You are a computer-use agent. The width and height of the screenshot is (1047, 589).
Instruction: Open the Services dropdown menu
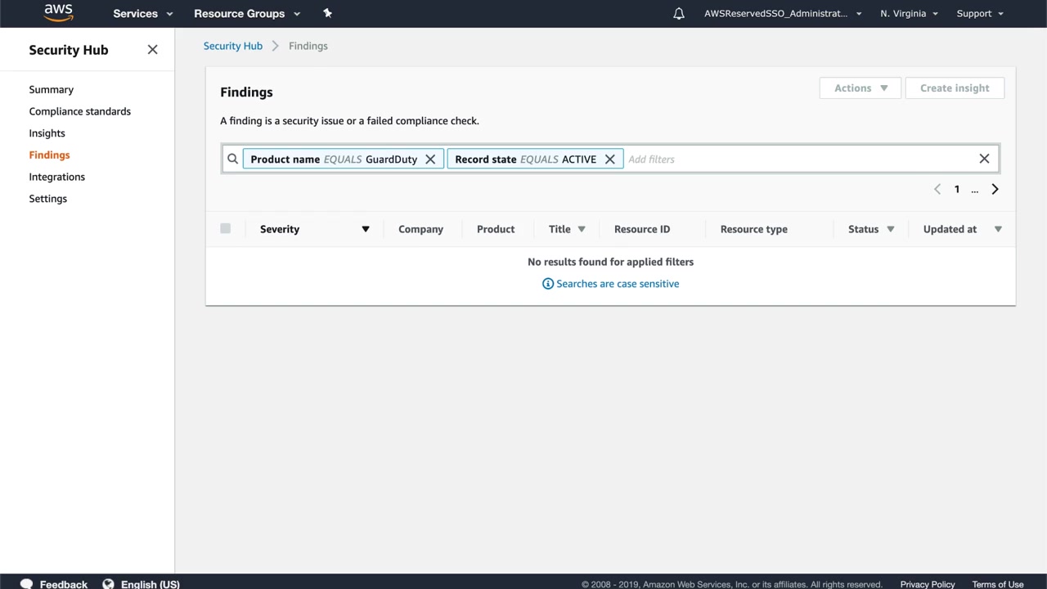pyautogui.click(x=142, y=14)
